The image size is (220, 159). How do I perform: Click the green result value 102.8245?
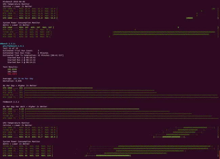tap(12, 69)
